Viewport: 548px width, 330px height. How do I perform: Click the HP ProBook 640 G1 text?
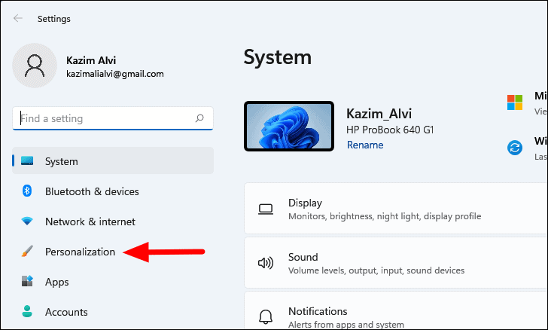(x=390, y=130)
